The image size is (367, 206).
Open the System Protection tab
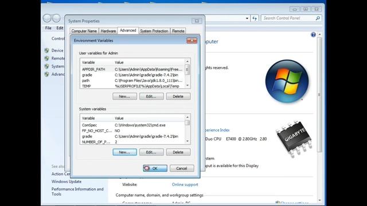coord(154,31)
